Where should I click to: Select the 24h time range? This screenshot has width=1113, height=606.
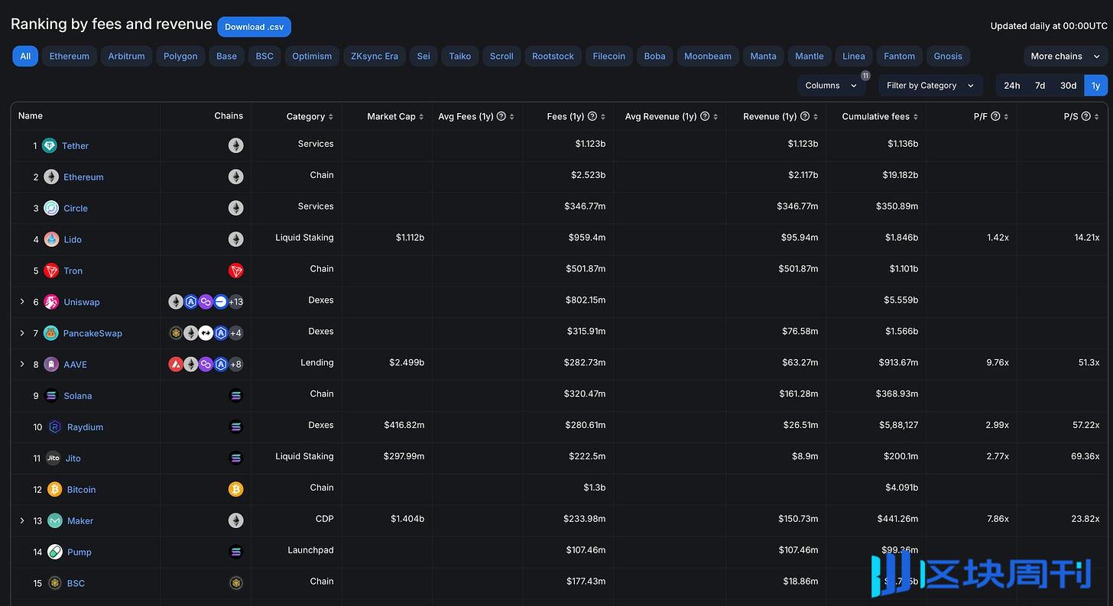click(1011, 86)
